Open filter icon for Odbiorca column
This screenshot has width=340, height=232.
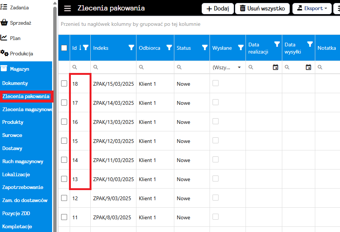tap(169, 48)
